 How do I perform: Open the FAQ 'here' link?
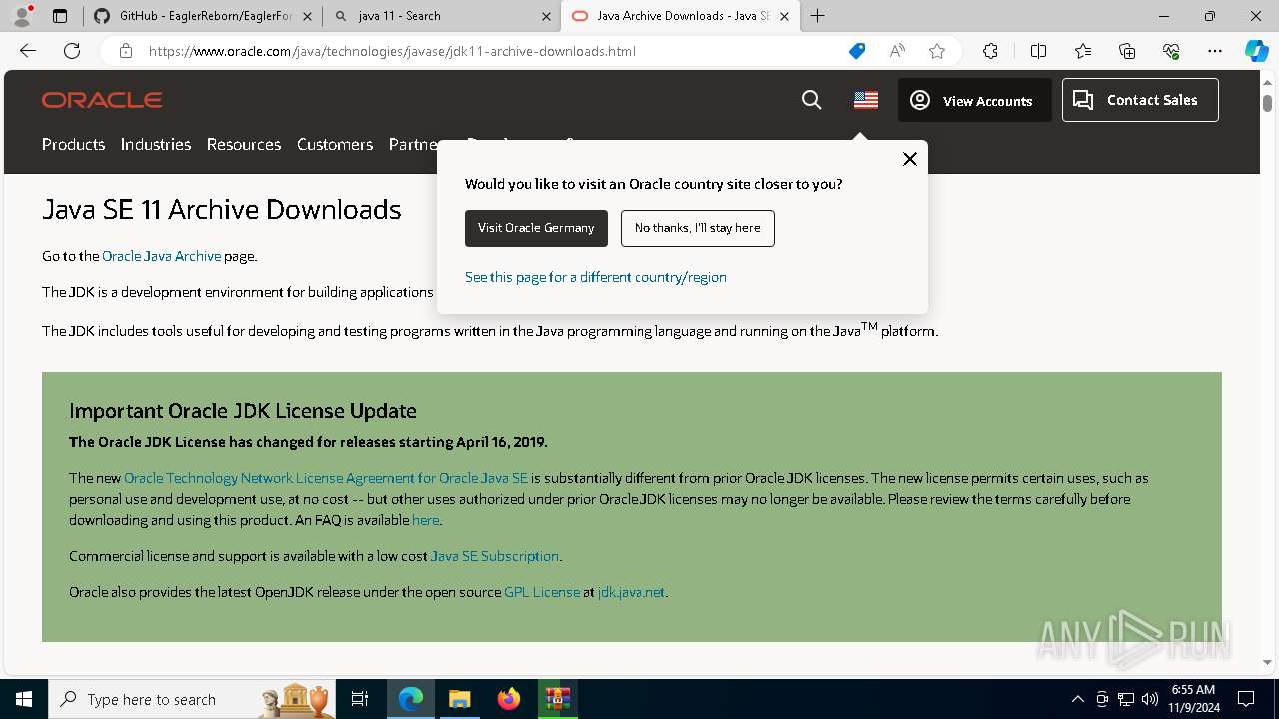[425, 520]
